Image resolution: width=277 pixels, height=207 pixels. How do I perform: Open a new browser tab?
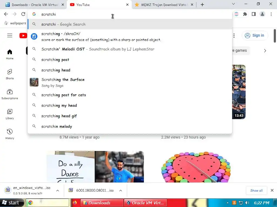(202, 5)
